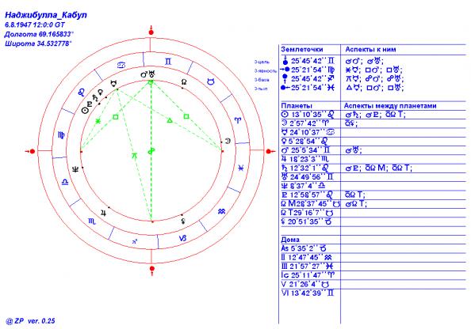
Task: Click the Sun symbol on the chart wheel
Action: [x=86, y=111]
